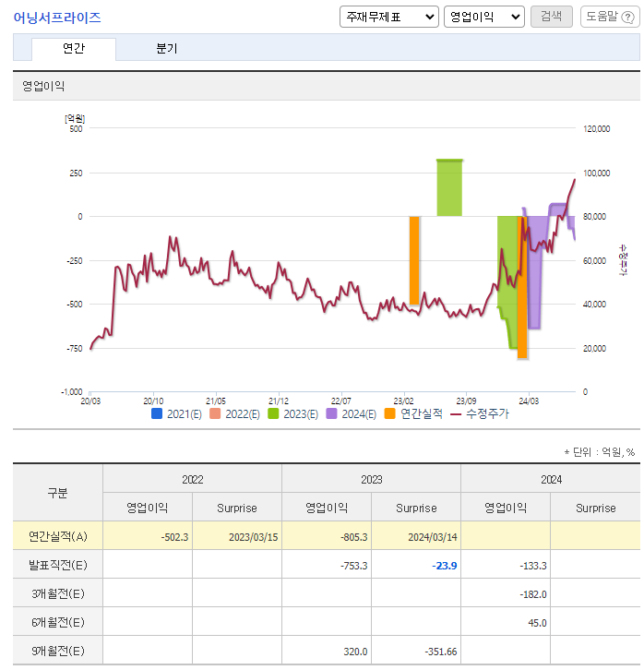Open 도움말 help button
This screenshot has height=670, width=644.
pos(610,17)
